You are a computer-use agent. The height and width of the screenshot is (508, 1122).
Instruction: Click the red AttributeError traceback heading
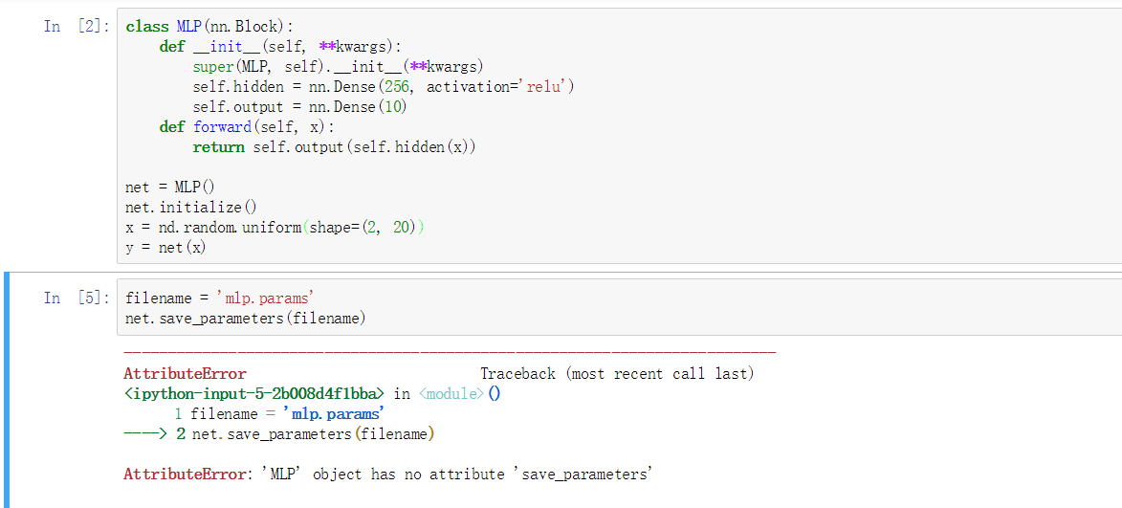[185, 373]
